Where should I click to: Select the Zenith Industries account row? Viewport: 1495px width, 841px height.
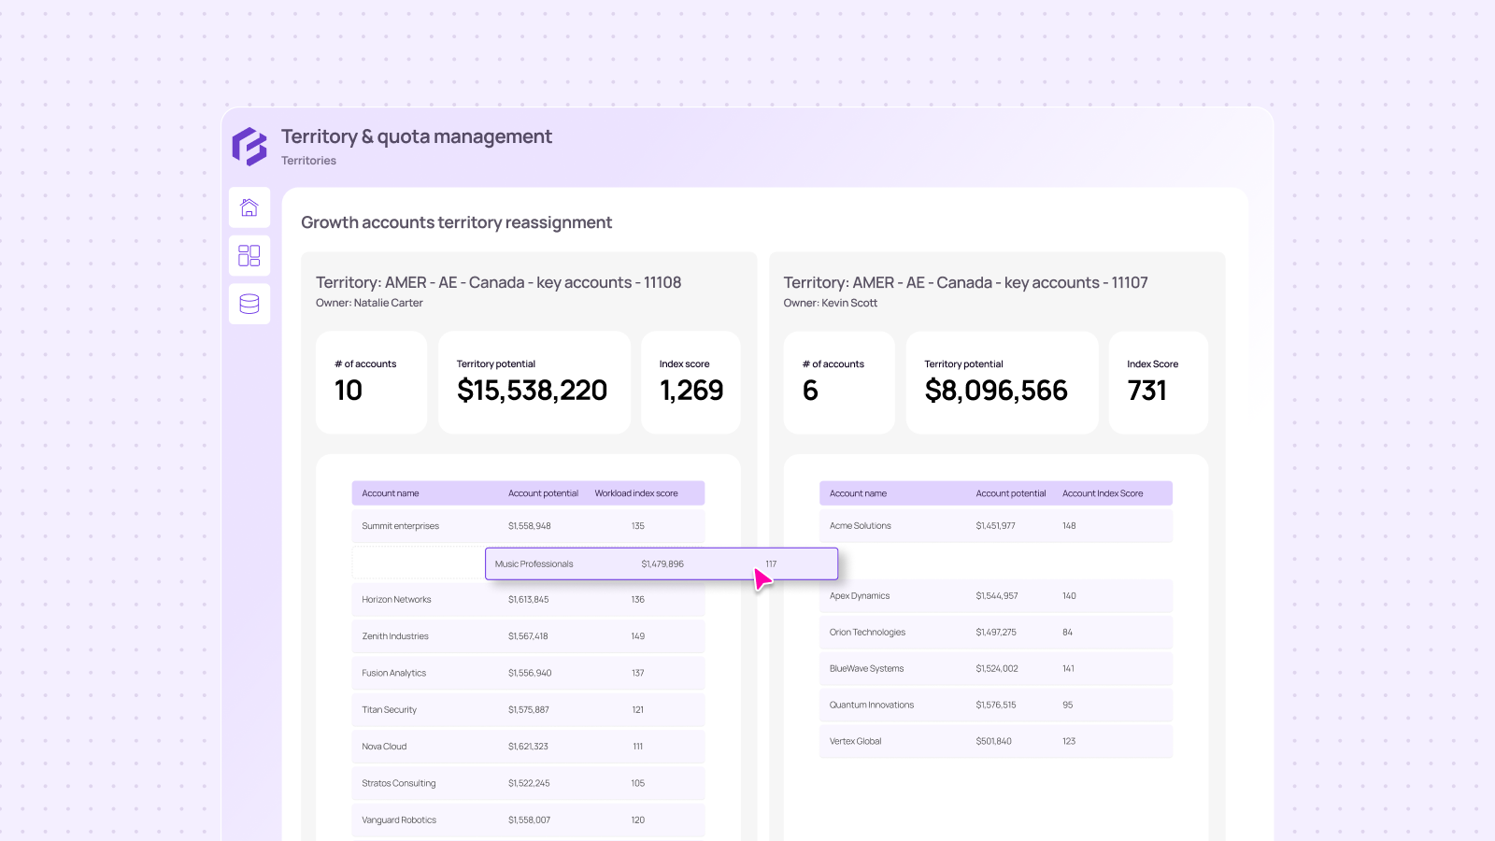tap(528, 636)
